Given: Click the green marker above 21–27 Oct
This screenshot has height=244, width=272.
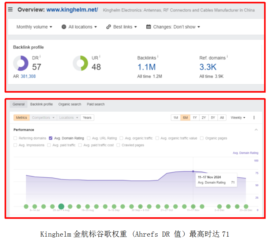Looking at the screenshot, I should pos(167,206).
